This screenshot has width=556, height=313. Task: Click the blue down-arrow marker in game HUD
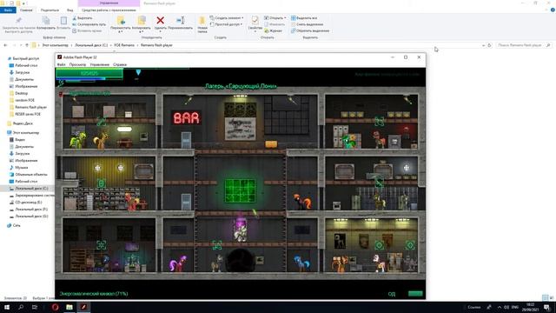138,72
